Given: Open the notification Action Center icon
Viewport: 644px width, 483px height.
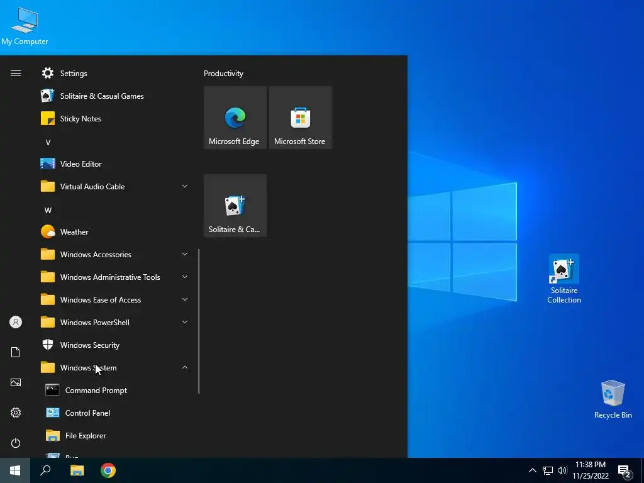Looking at the screenshot, I should click(x=625, y=471).
